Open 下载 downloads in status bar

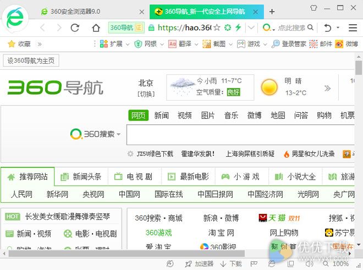231,264
